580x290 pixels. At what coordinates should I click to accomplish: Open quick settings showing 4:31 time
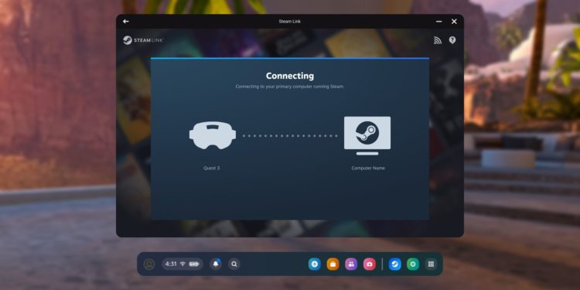183,264
